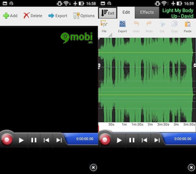Tap the editor time counter 0:00:00.00
The image size is (196, 174).
(x=183, y=139)
